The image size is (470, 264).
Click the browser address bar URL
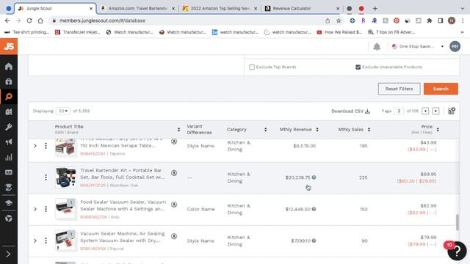coord(102,21)
